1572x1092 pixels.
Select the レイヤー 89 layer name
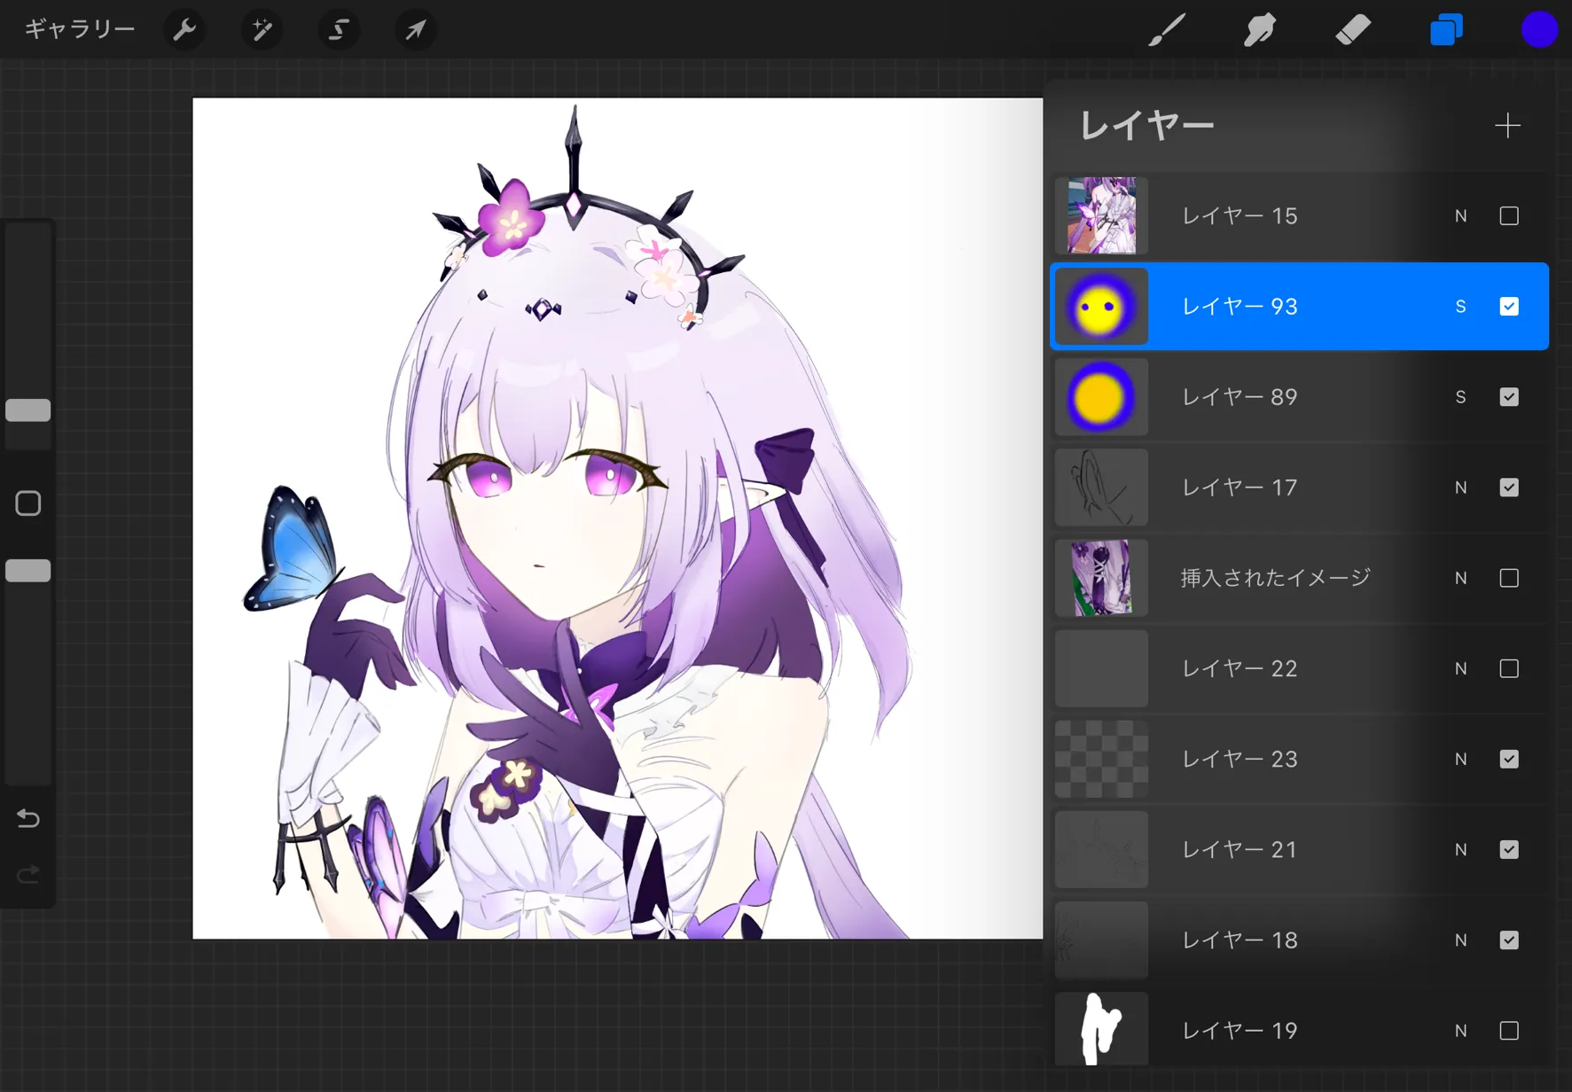(x=1240, y=397)
